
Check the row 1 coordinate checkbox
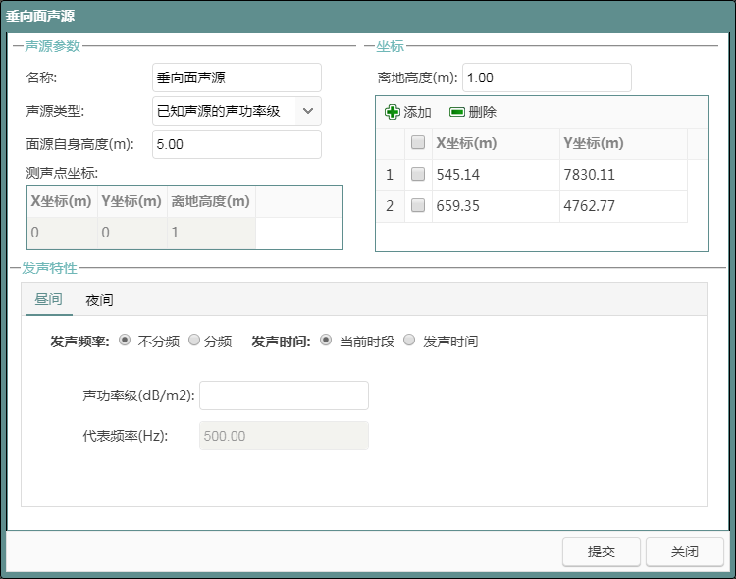(418, 175)
